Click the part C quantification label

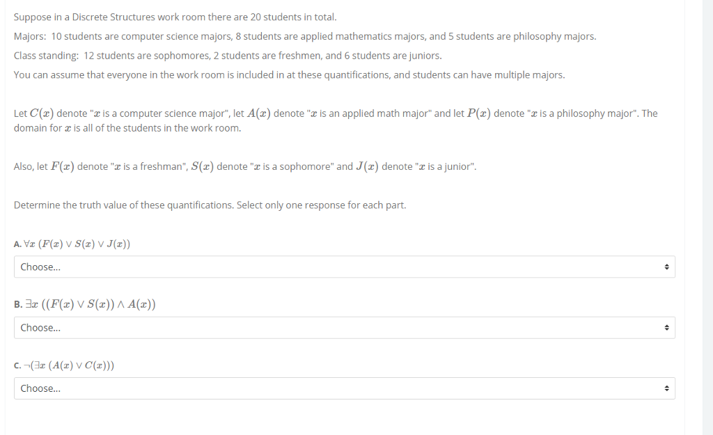(x=66, y=364)
